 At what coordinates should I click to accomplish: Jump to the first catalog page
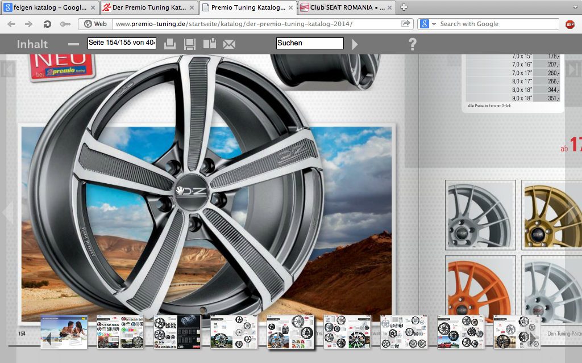8,69
